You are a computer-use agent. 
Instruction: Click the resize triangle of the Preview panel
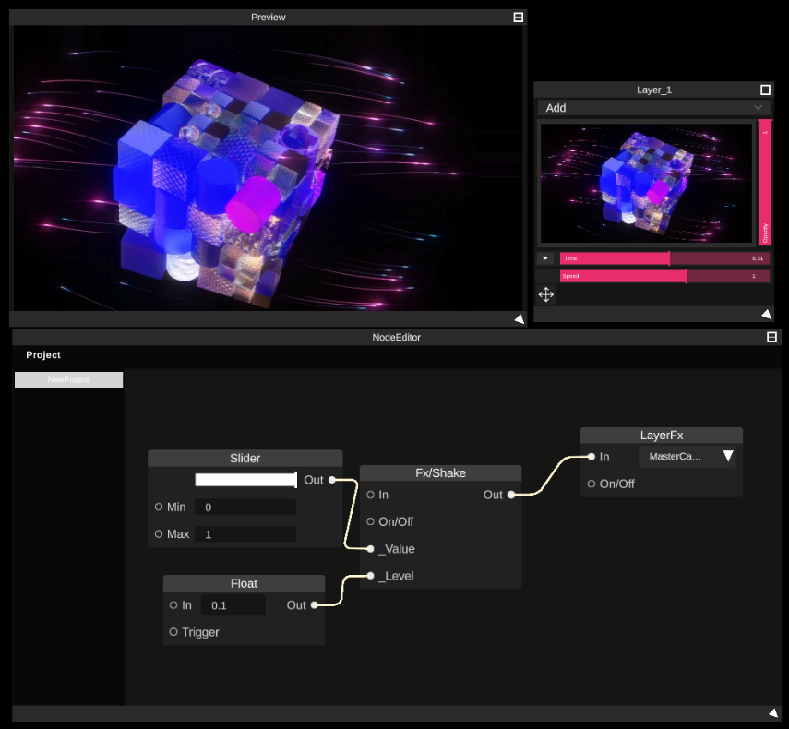(x=518, y=318)
